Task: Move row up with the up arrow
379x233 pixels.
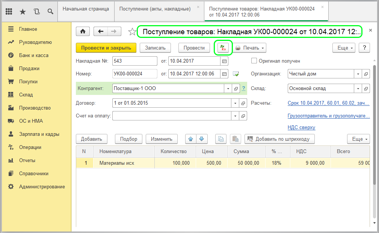Action: pos(191,139)
